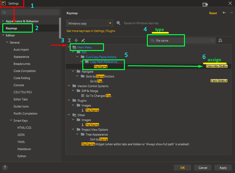Click the Version Control Systems folder icon
This screenshot has width=235, height=173.
74,86
